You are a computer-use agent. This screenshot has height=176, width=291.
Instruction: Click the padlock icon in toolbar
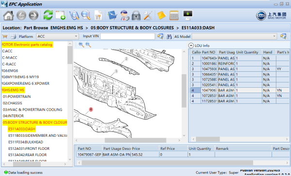coord(136,16)
